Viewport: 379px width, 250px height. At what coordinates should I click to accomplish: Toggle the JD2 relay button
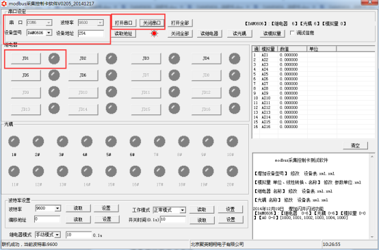(x=83, y=59)
